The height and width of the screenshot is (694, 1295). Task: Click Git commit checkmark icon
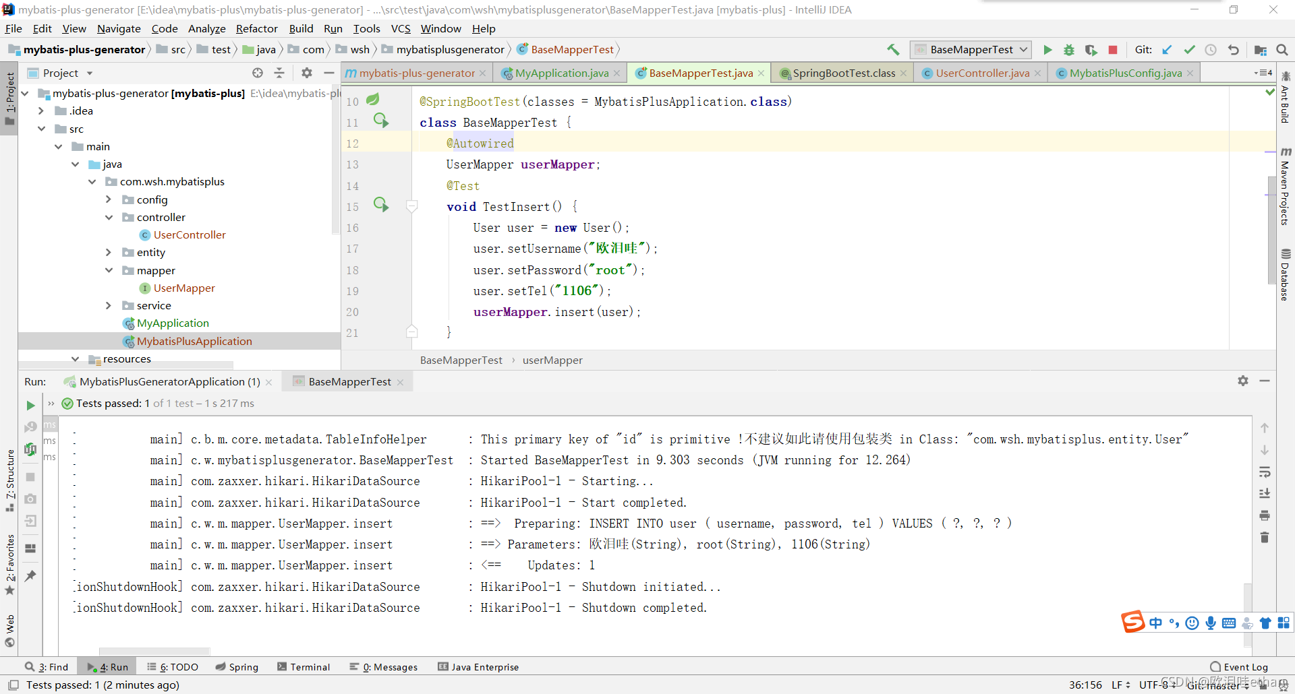click(x=1189, y=49)
